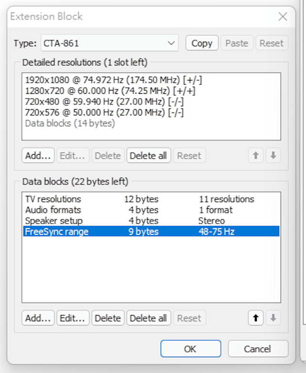Screen dimensions: 306x373
Task: Select the TV resolutions data block
Action: click(x=53, y=199)
